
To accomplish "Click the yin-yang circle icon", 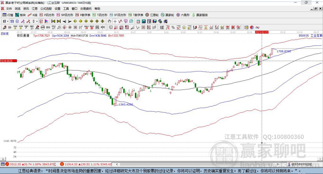I will [252, 28].
